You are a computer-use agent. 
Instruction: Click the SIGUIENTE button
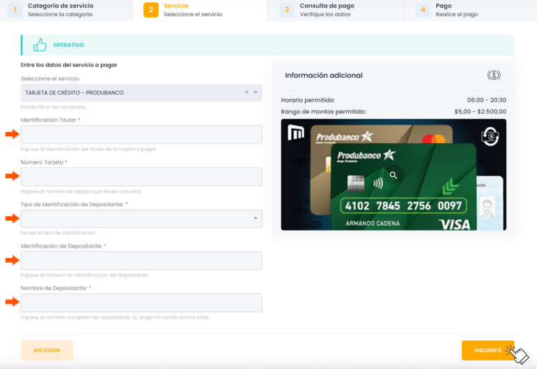click(x=487, y=350)
